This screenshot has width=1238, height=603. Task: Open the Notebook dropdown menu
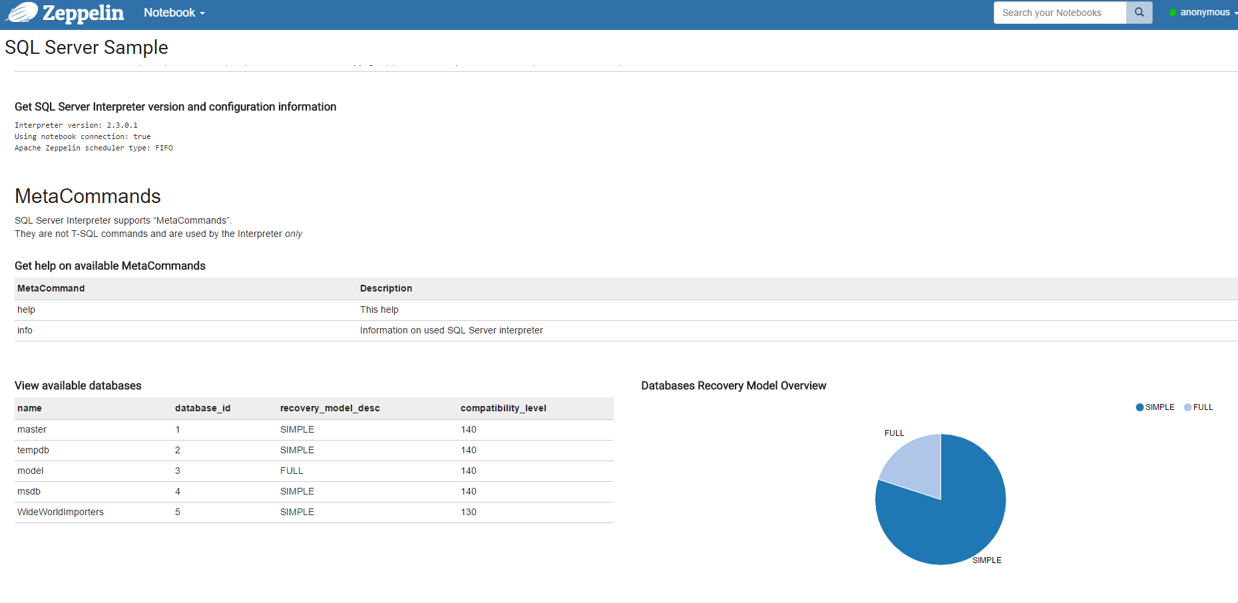(174, 13)
